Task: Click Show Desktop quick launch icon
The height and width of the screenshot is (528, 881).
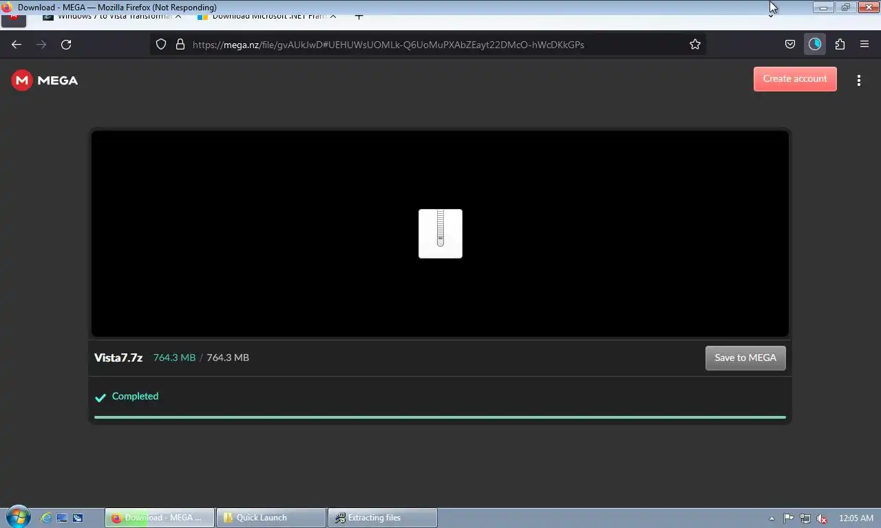Action: (62, 518)
